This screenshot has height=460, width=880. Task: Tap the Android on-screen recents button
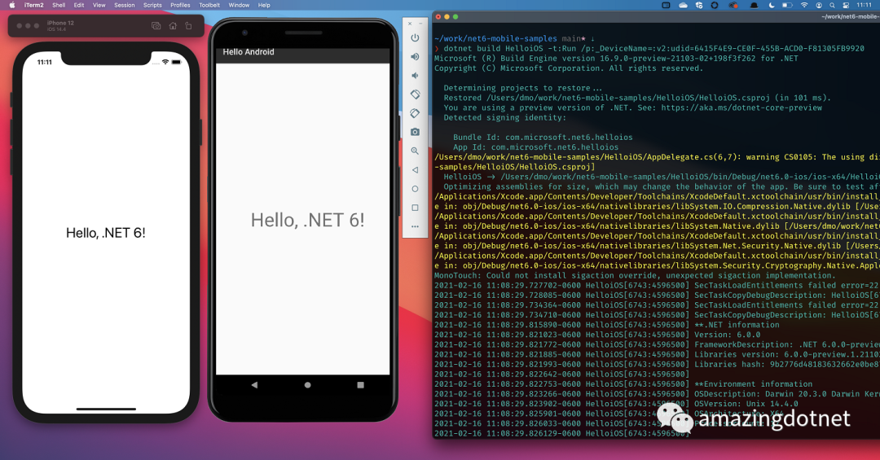click(x=360, y=385)
